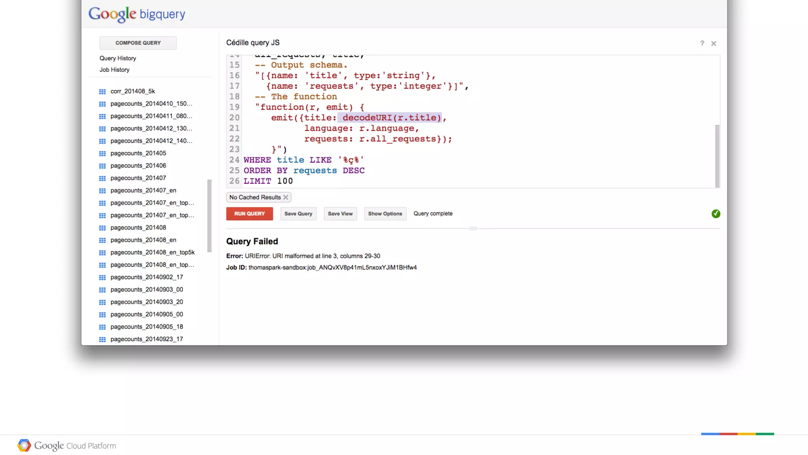Click the query editor vertical scrollbar

coord(717,156)
